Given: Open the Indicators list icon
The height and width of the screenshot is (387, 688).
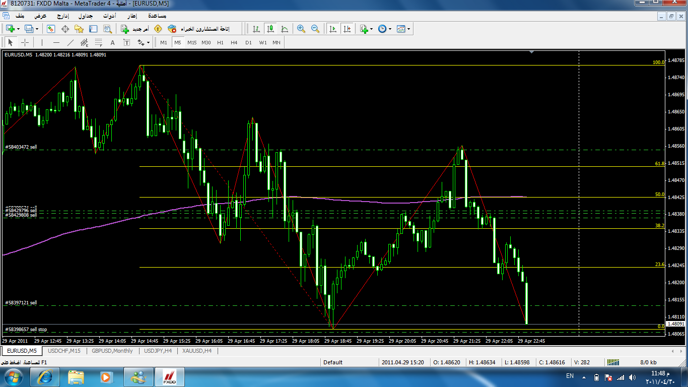Looking at the screenshot, I should (364, 29).
